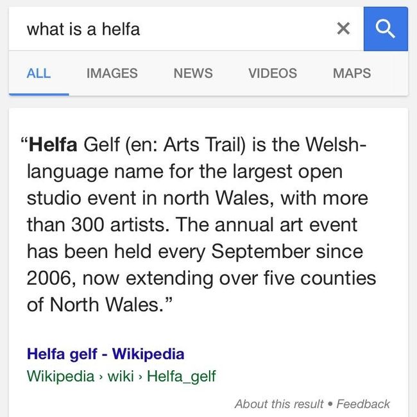Click "of North Wales." ending the snippet
Viewport: 417px width, 417px height.
coord(92,305)
